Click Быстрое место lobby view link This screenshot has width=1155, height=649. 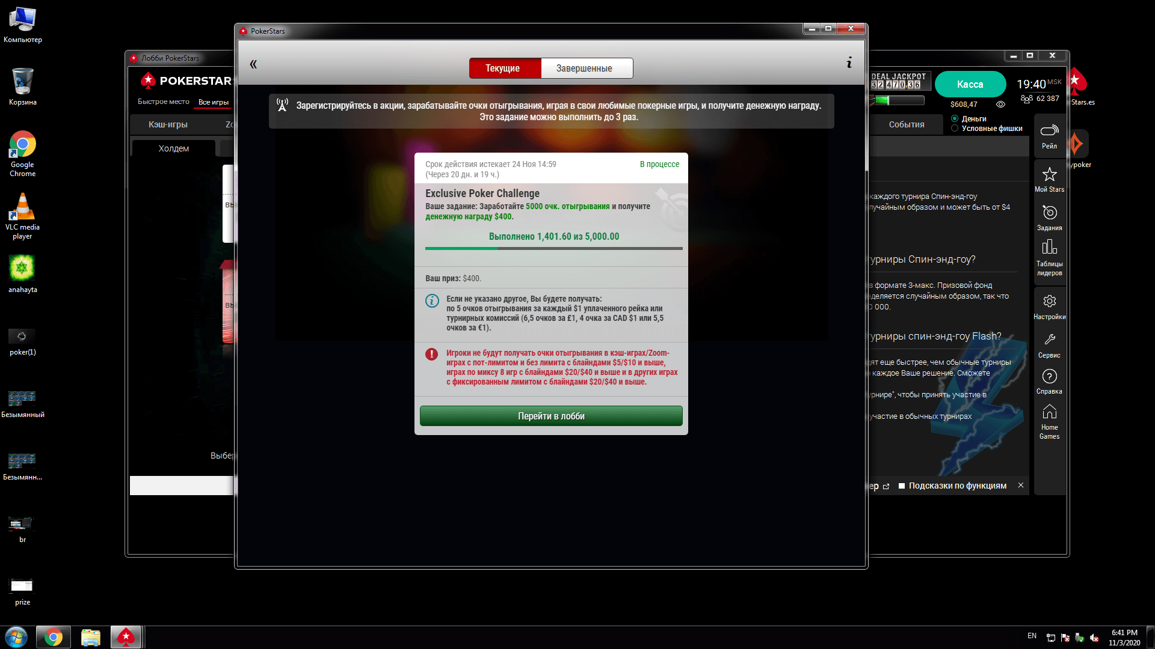point(164,102)
